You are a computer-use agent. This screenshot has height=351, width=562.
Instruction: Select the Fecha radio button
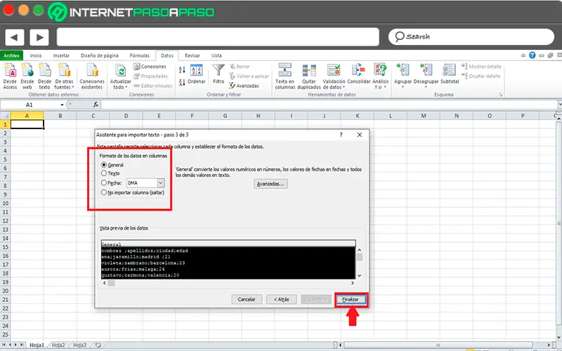pos(104,183)
